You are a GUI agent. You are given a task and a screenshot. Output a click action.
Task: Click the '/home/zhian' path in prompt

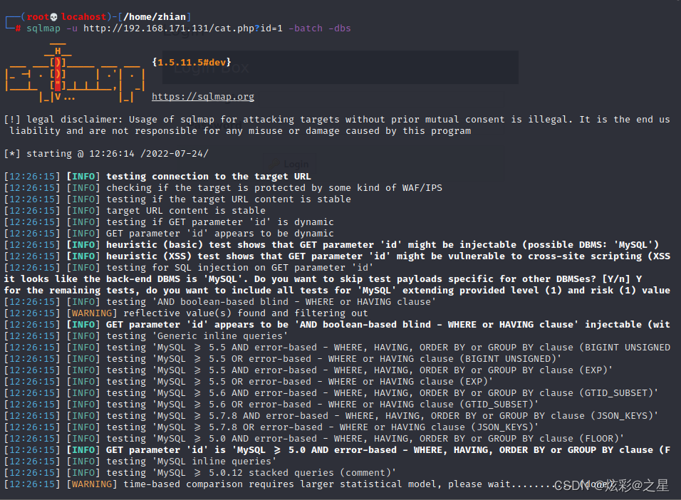coord(155,17)
